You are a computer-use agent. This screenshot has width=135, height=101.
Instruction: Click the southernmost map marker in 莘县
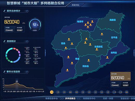(67, 70)
